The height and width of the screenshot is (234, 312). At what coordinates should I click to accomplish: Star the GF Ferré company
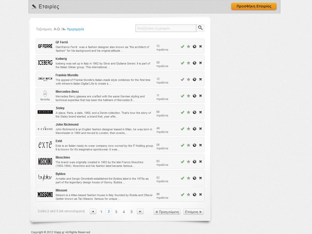(x=188, y=46)
